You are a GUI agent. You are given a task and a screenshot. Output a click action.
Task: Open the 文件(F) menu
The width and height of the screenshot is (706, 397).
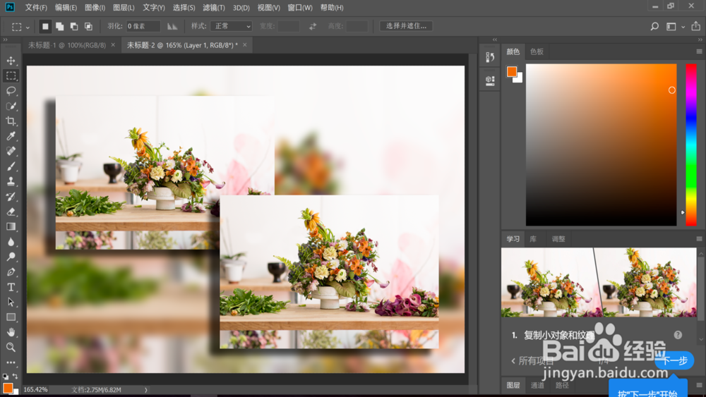(x=36, y=8)
